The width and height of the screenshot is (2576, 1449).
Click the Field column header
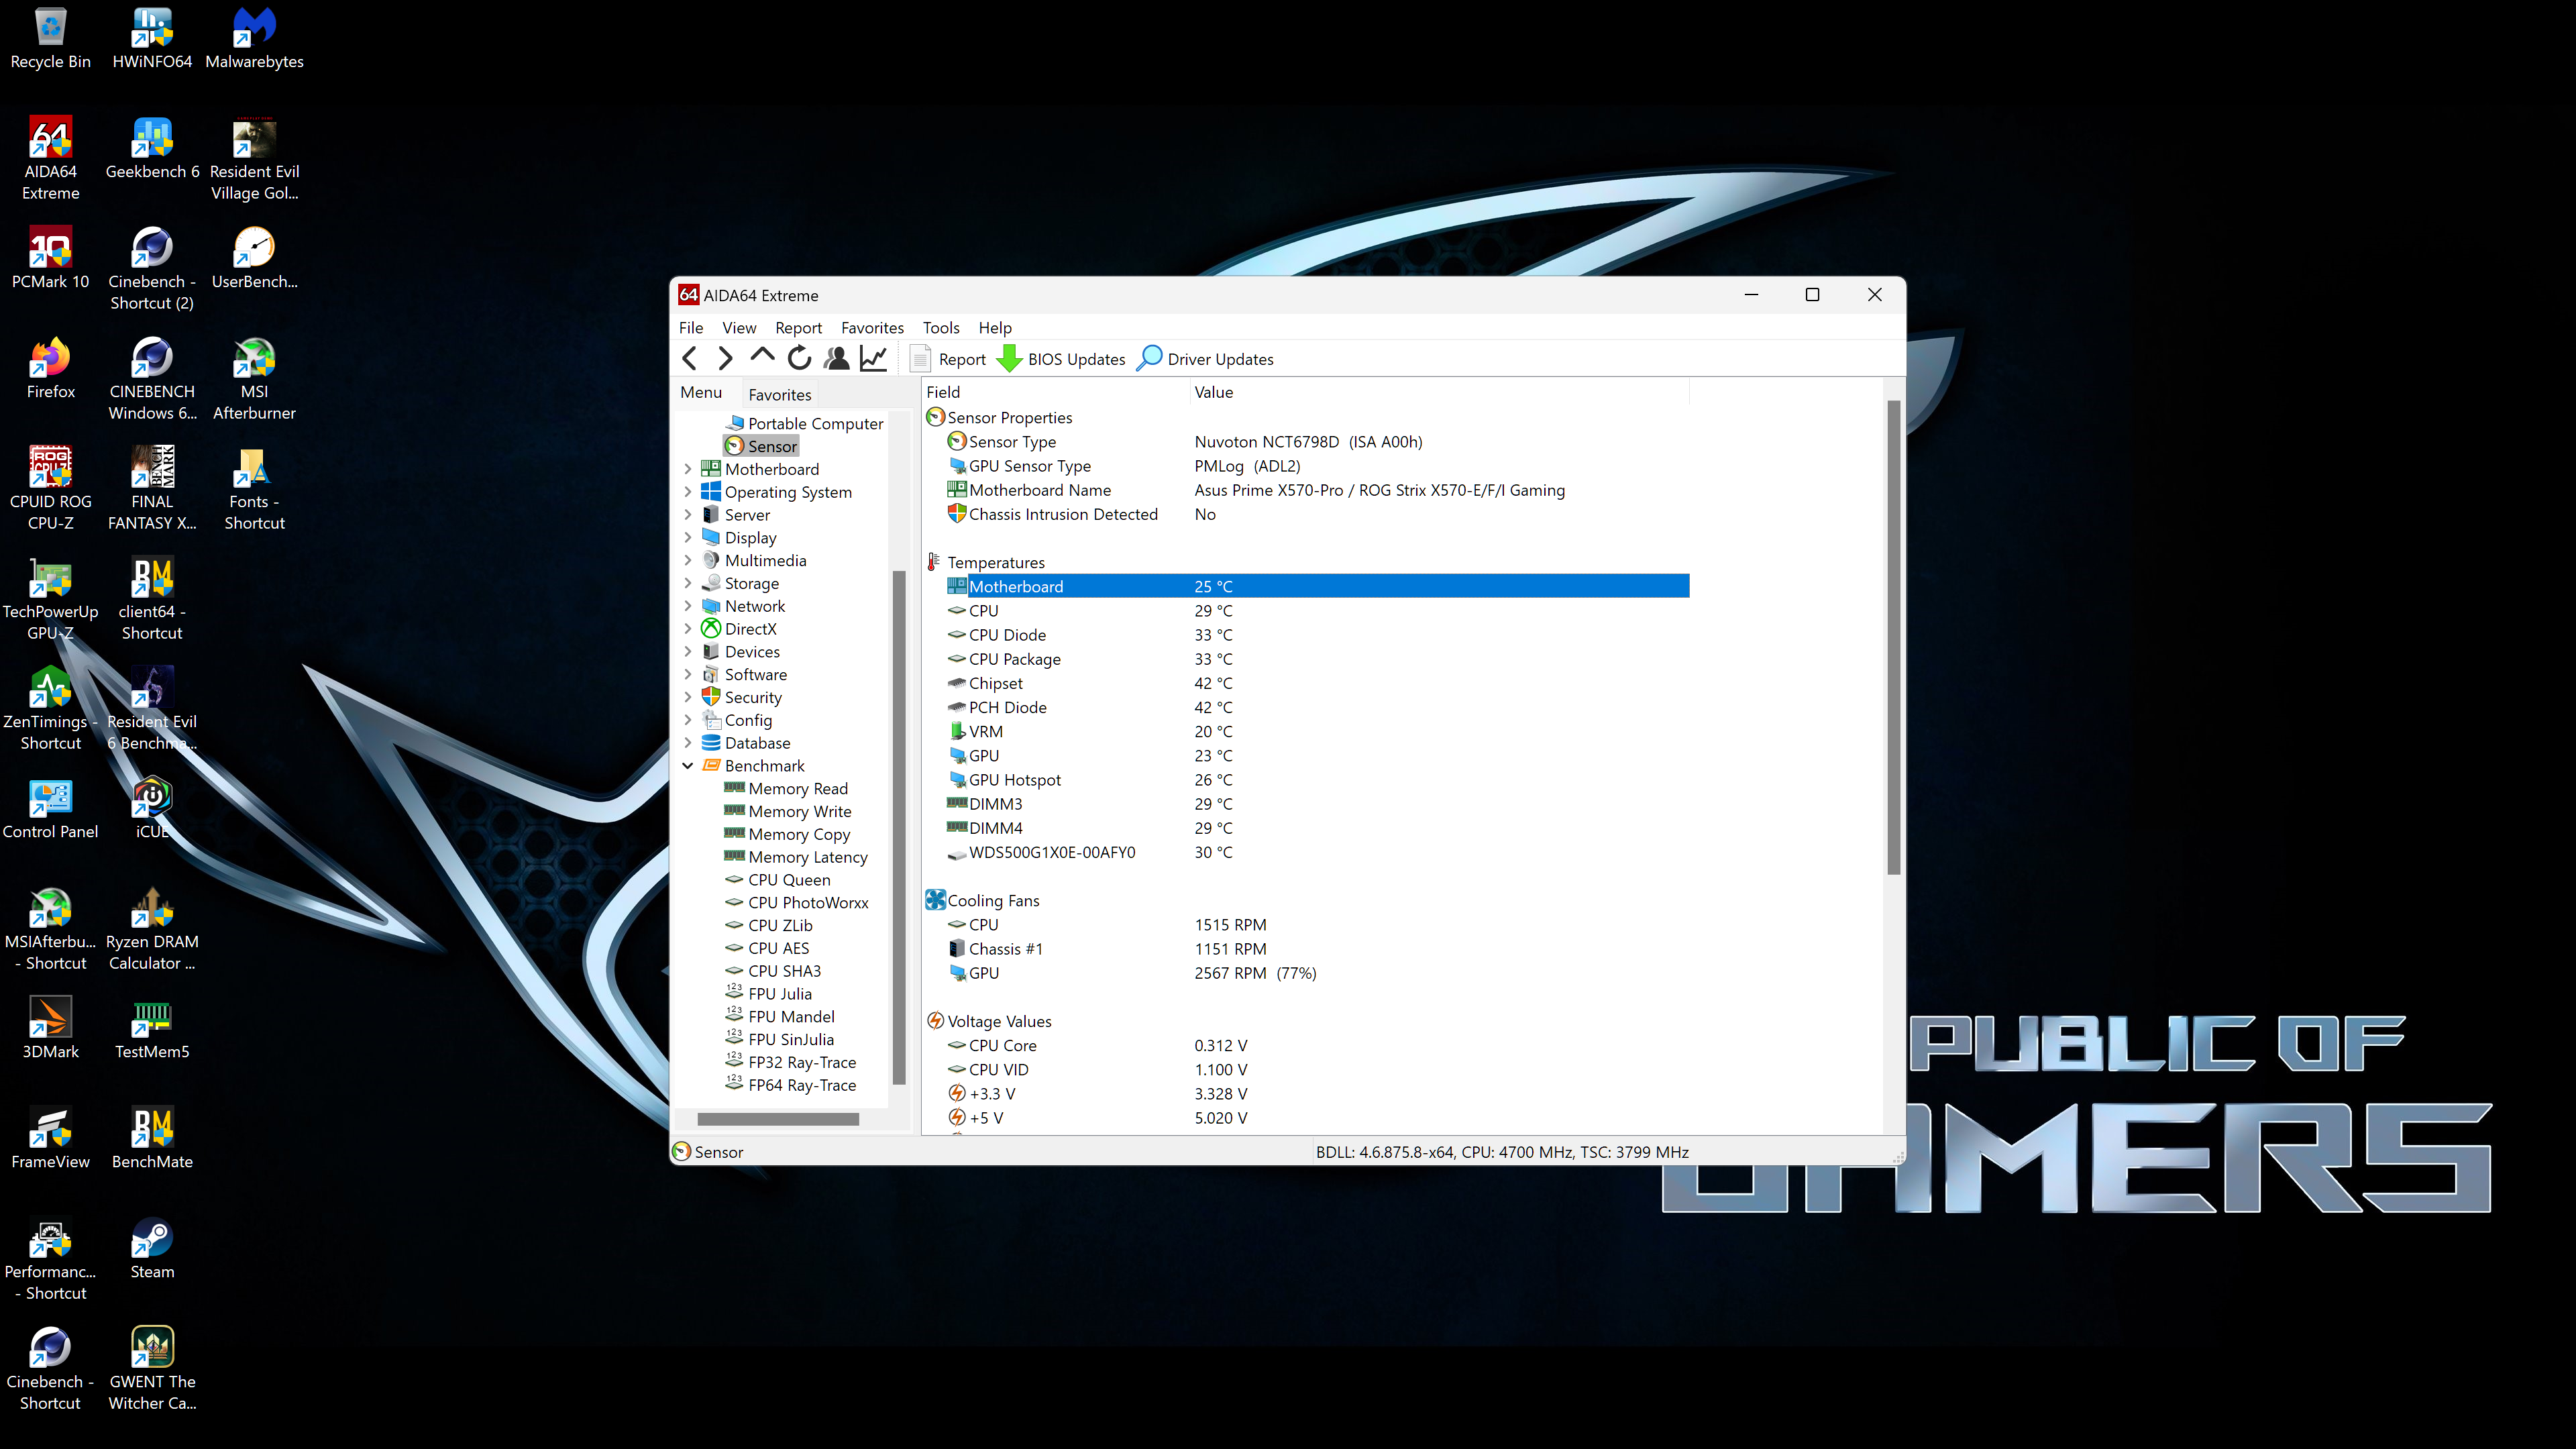tap(1055, 392)
